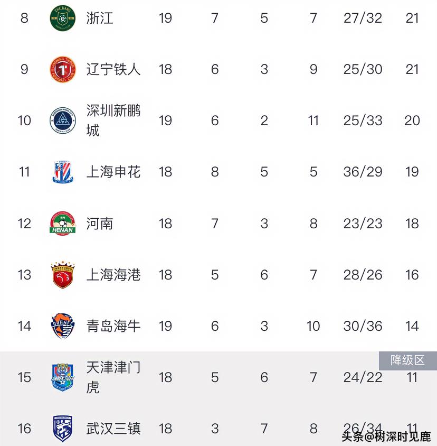Select the 上海申花 team name
437x446 pixels.
pyautogui.click(x=113, y=172)
